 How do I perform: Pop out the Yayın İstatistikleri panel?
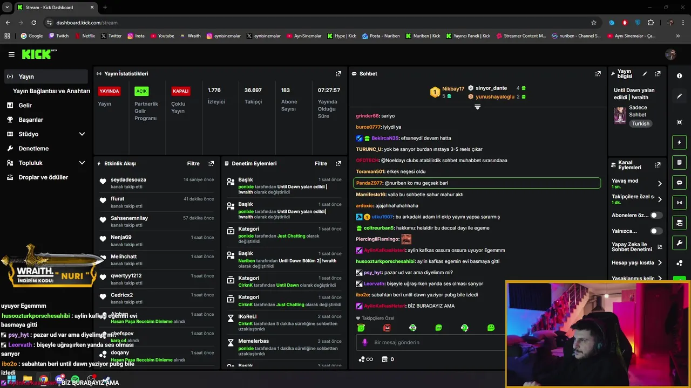pyautogui.click(x=338, y=74)
